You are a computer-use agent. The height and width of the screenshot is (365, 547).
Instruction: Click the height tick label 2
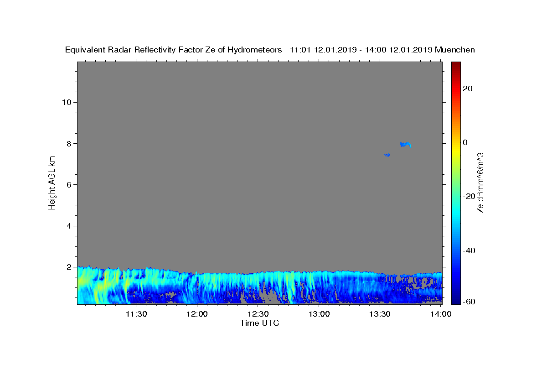point(69,267)
